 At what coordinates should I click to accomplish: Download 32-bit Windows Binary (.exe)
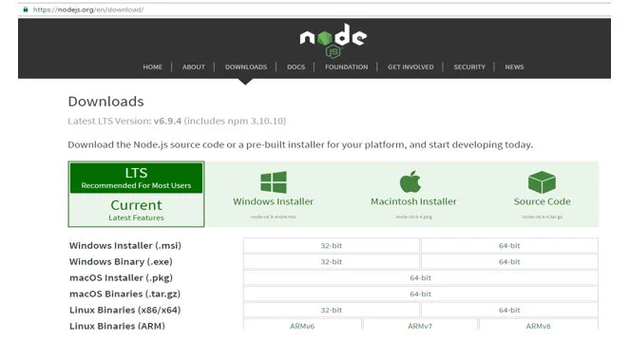(x=332, y=262)
